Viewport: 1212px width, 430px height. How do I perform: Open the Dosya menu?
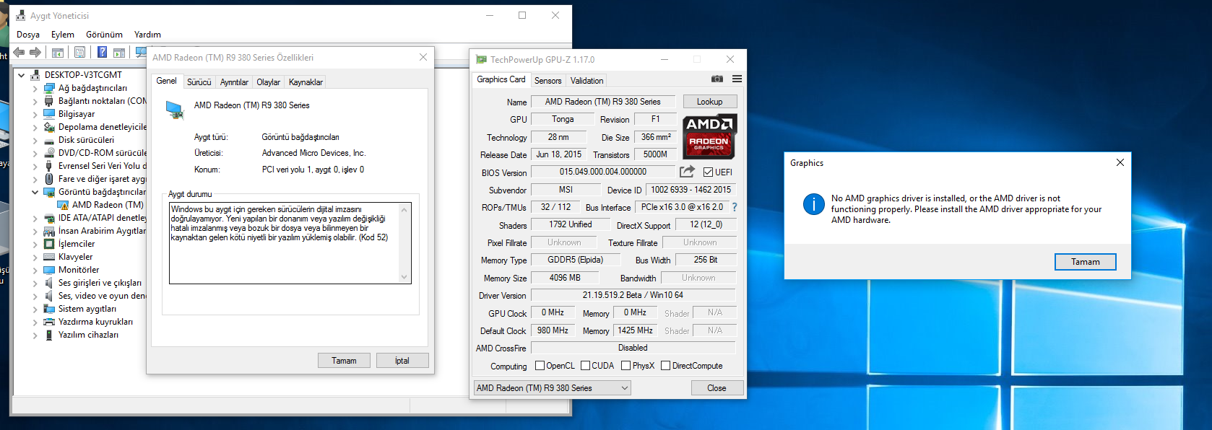point(28,35)
